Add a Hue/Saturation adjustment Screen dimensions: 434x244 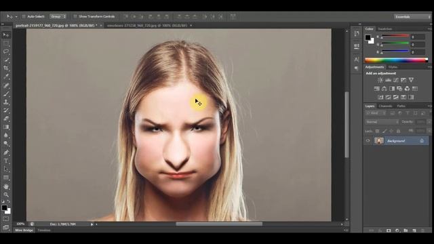click(377, 89)
